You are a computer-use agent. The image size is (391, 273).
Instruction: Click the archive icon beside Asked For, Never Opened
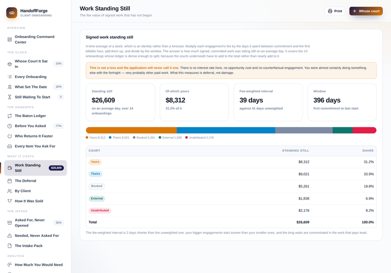[x=9, y=223]
